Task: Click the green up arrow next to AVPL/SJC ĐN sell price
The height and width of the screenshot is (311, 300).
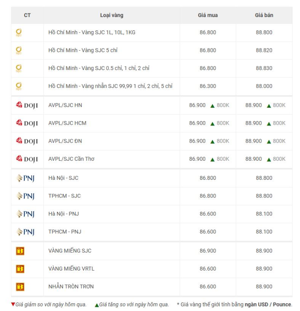Action: point(269,142)
